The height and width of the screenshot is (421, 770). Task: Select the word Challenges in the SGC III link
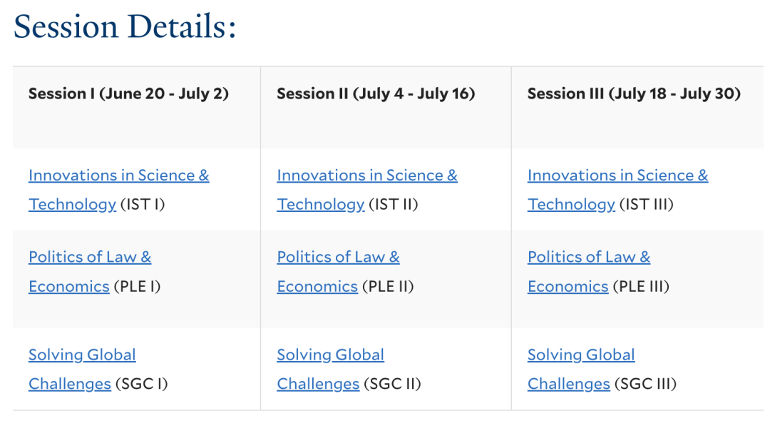[569, 384]
